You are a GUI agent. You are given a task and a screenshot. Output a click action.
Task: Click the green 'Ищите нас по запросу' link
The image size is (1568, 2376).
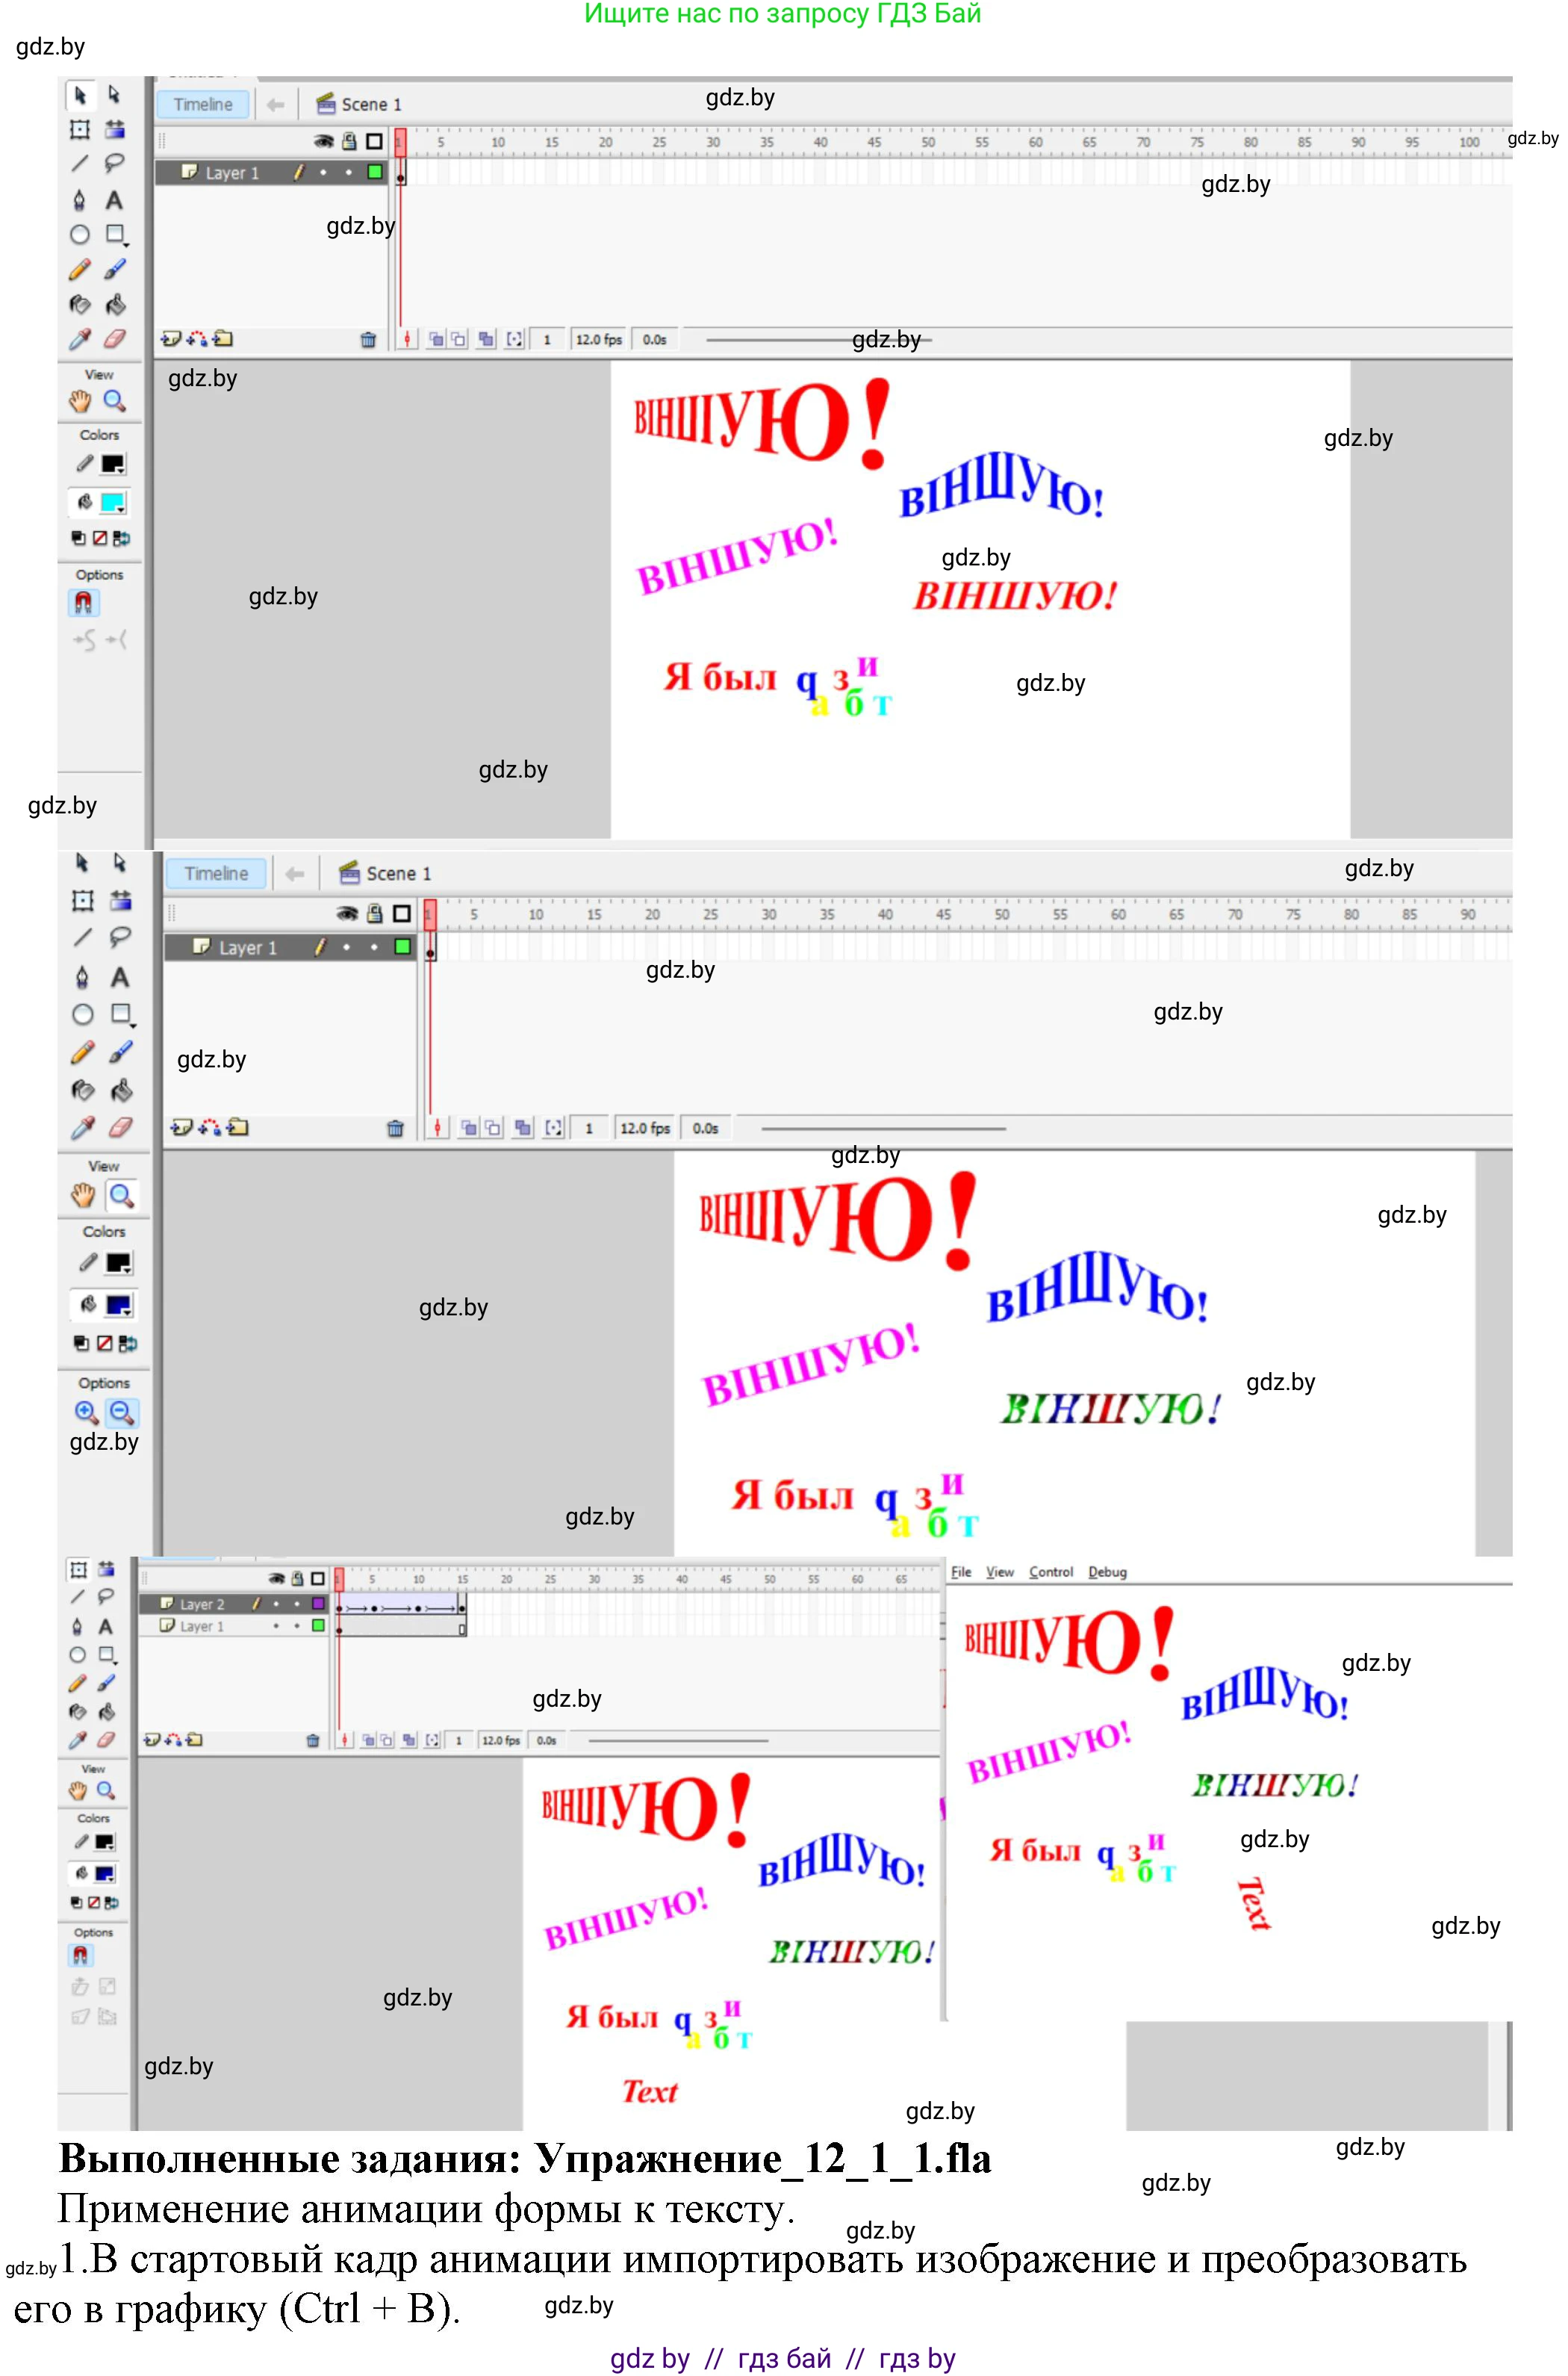(x=782, y=14)
